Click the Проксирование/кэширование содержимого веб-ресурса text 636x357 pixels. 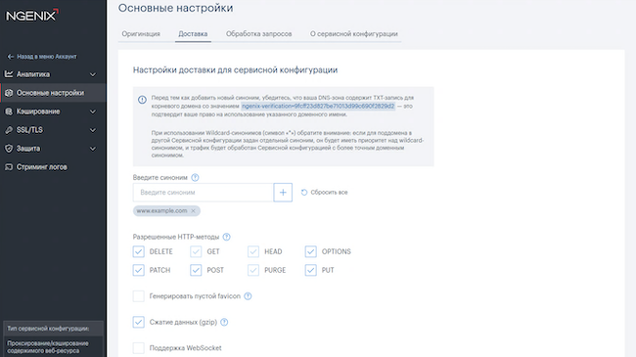click(x=48, y=347)
